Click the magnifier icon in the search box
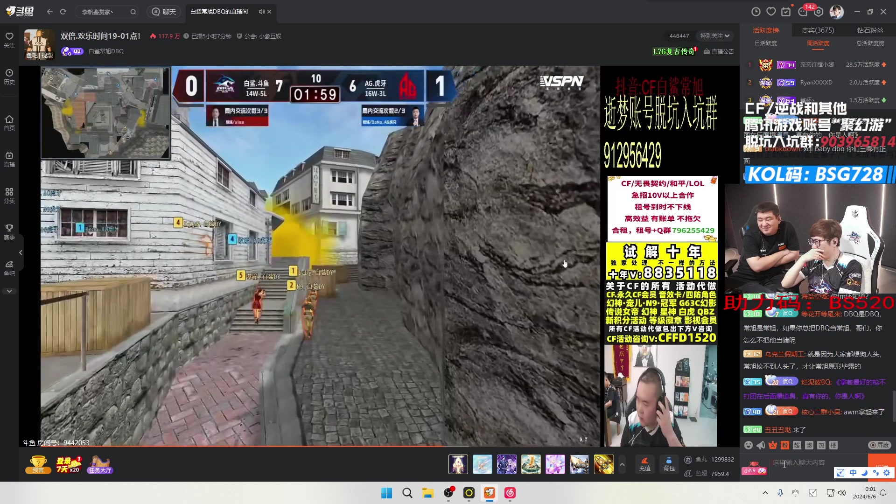The height and width of the screenshot is (504, 896). coord(133,12)
